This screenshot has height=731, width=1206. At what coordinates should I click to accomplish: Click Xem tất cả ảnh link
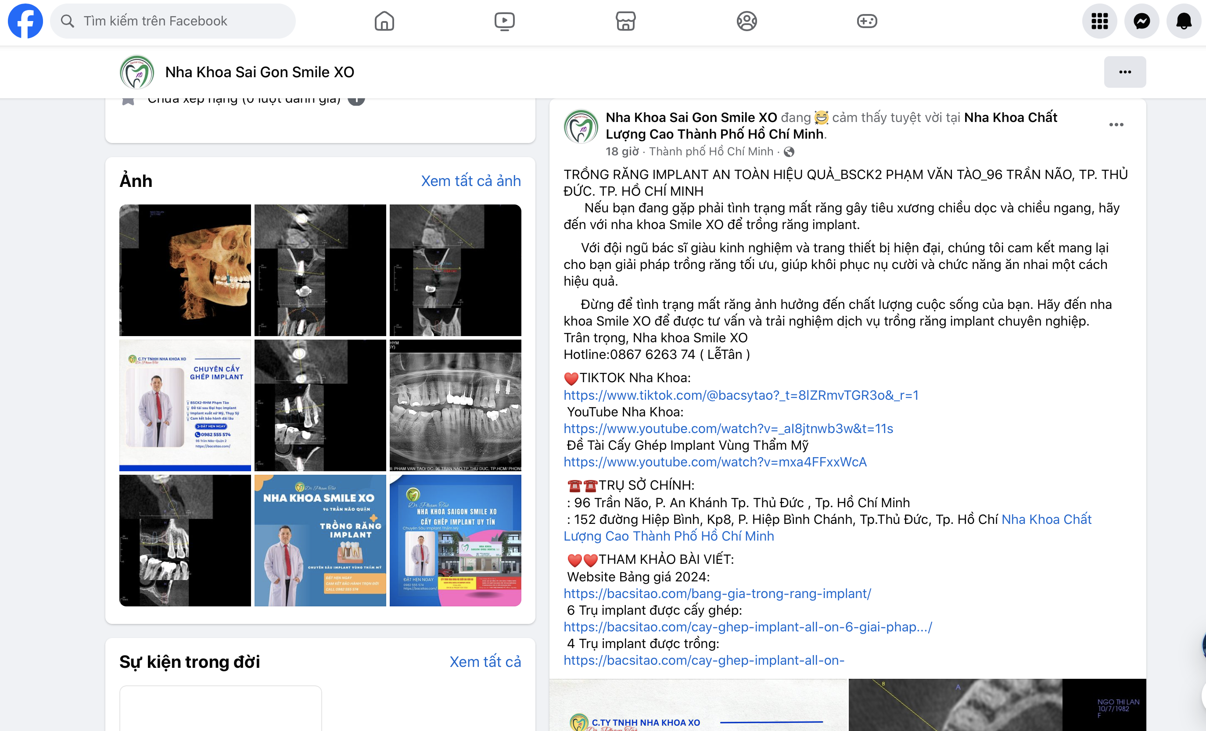470,181
